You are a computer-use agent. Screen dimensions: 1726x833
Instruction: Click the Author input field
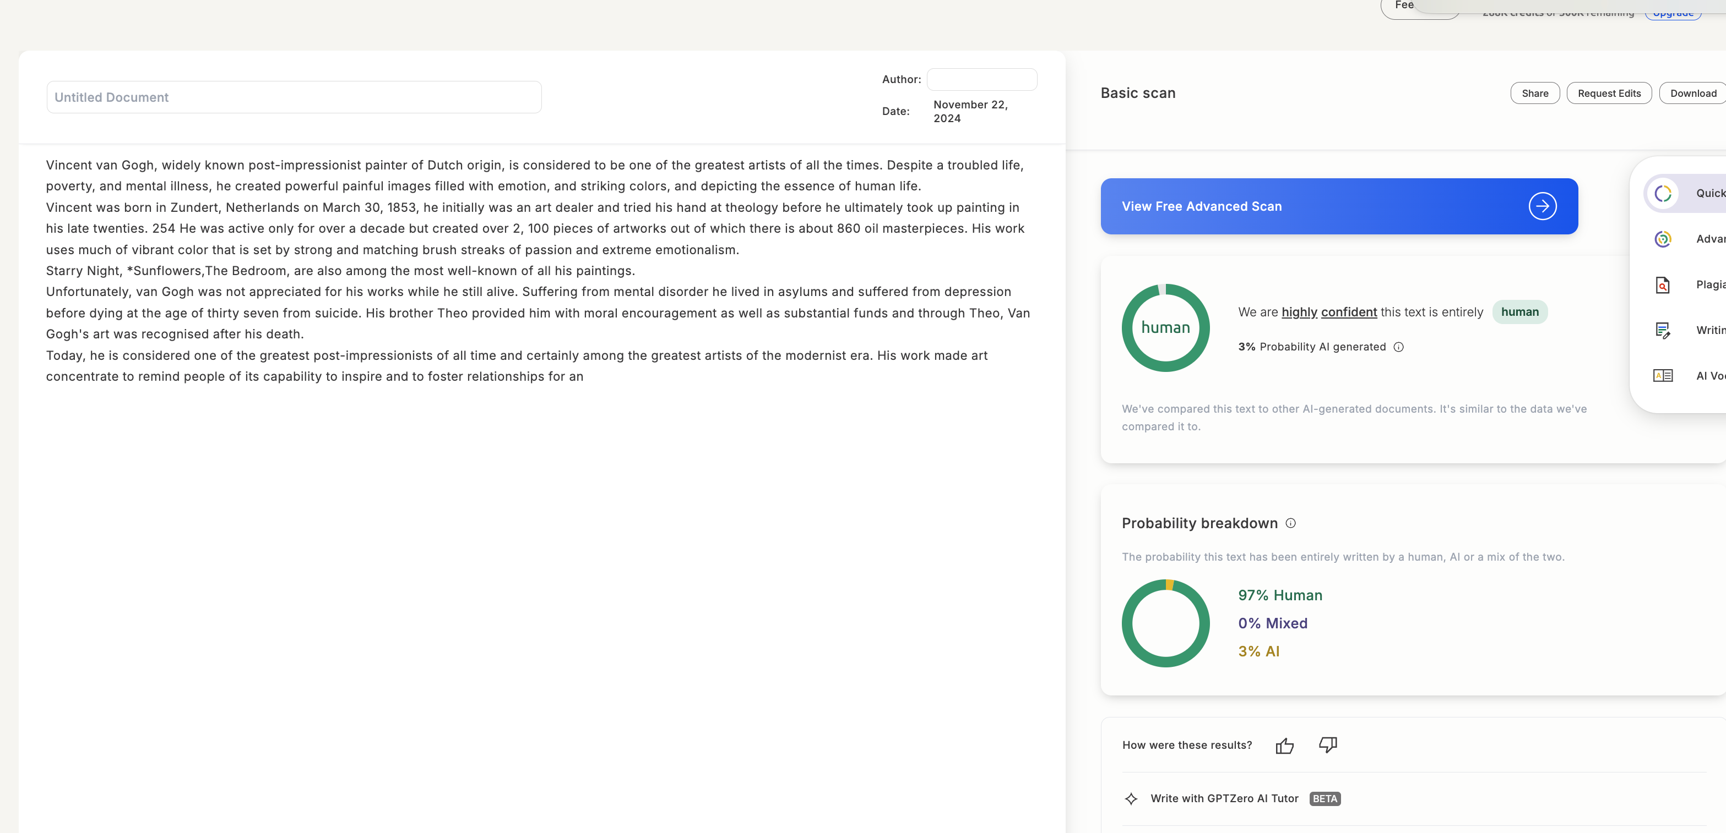pyautogui.click(x=981, y=79)
